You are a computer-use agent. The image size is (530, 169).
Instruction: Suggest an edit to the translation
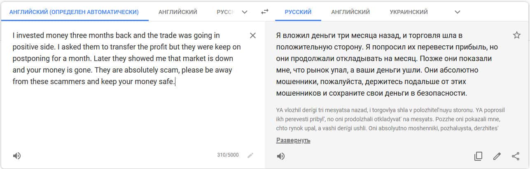[x=497, y=156]
